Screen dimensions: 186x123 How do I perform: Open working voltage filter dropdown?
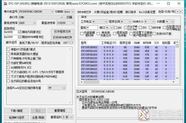pos(100,21)
